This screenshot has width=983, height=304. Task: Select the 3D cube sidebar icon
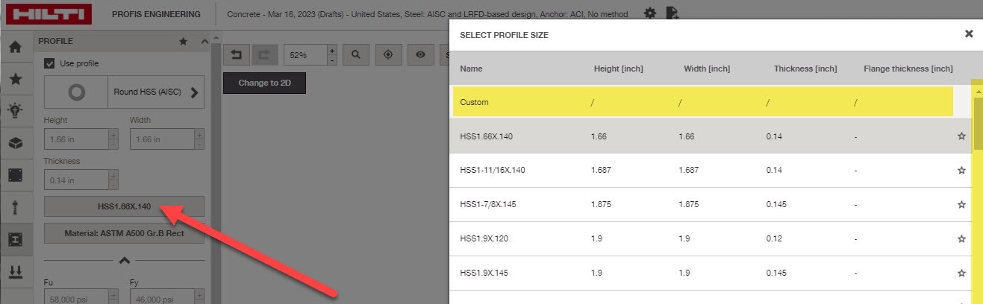tap(15, 143)
